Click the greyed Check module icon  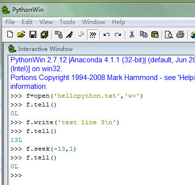coord(81,34)
